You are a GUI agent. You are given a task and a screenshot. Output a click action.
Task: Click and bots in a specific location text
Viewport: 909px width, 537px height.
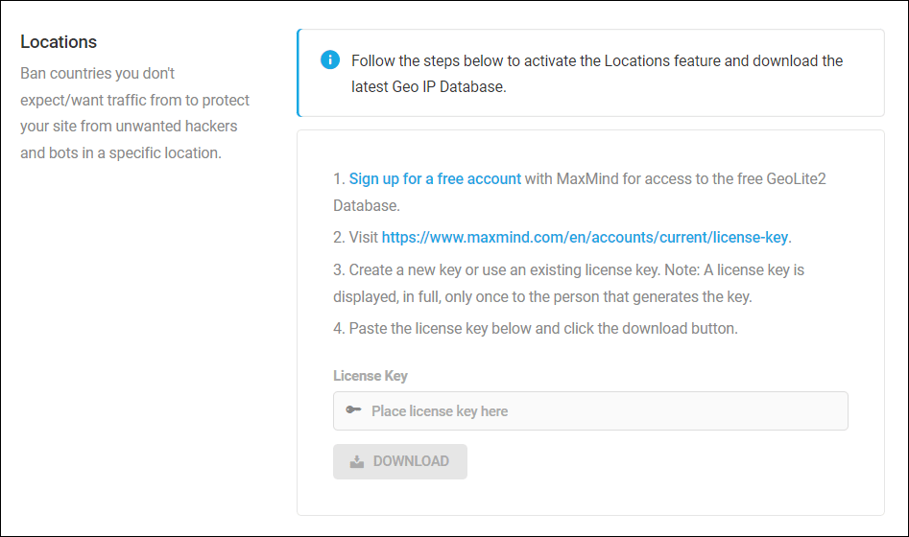pyautogui.click(x=121, y=152)
